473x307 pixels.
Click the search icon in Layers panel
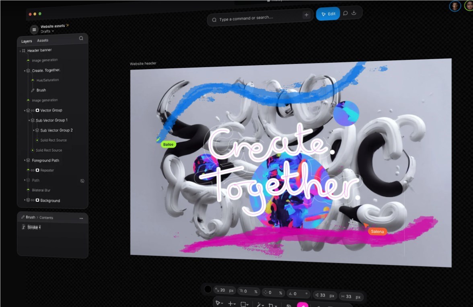(81, 38)
